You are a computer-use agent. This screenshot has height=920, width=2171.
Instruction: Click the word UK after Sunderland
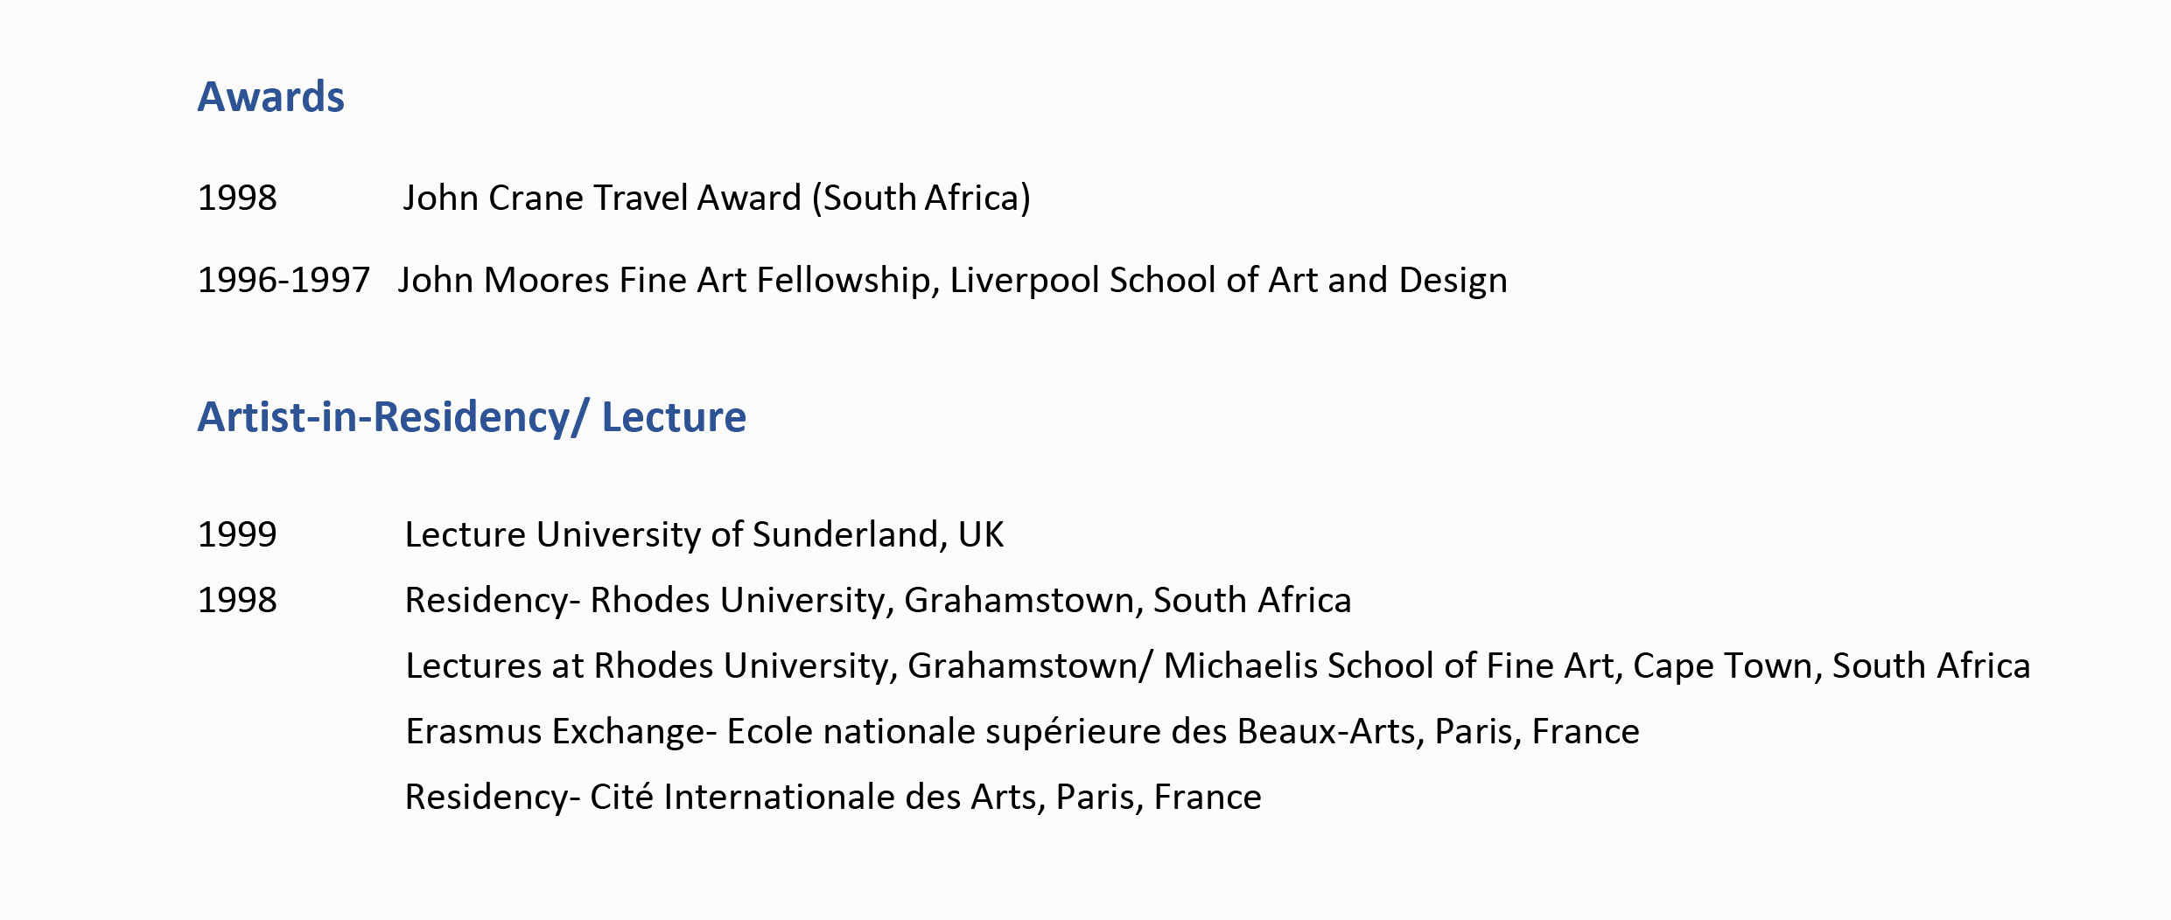pos(981,535)
